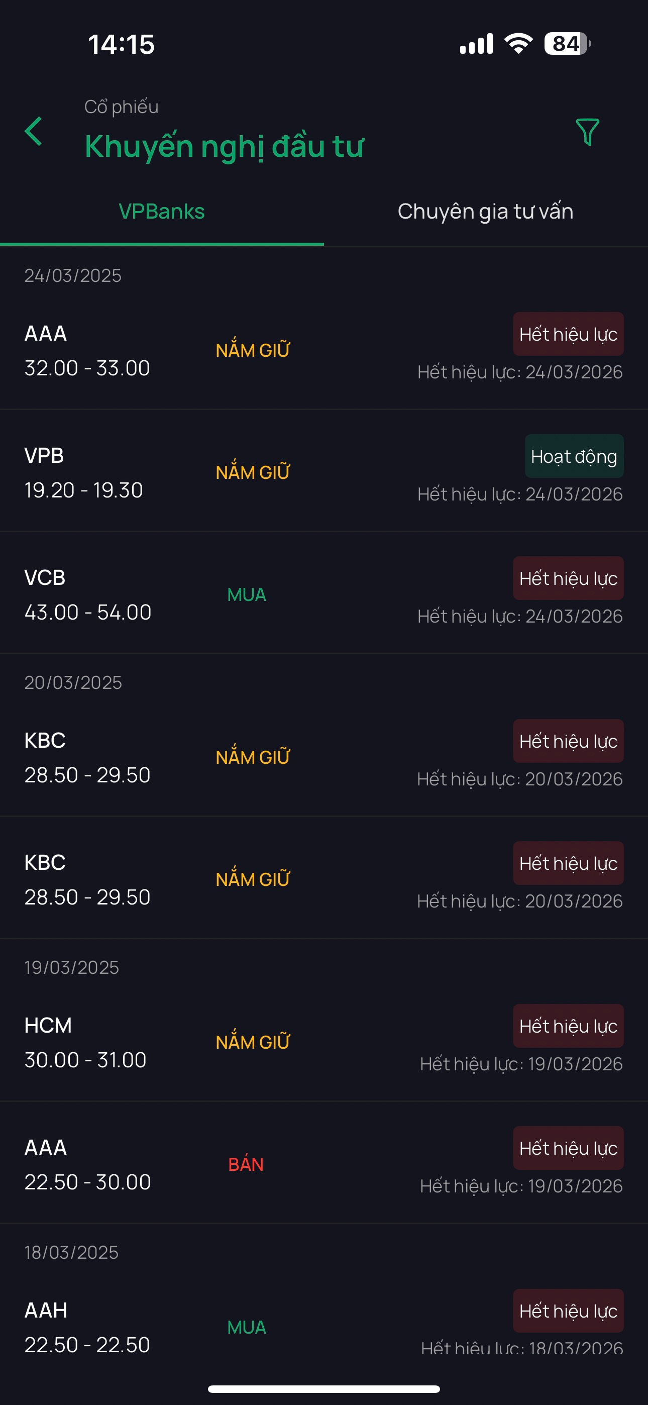This screenshot has width=648, height=1405.
Task: Tap the cellular signal bars icon
Action: pyautogui.click(x=476, y=44)
